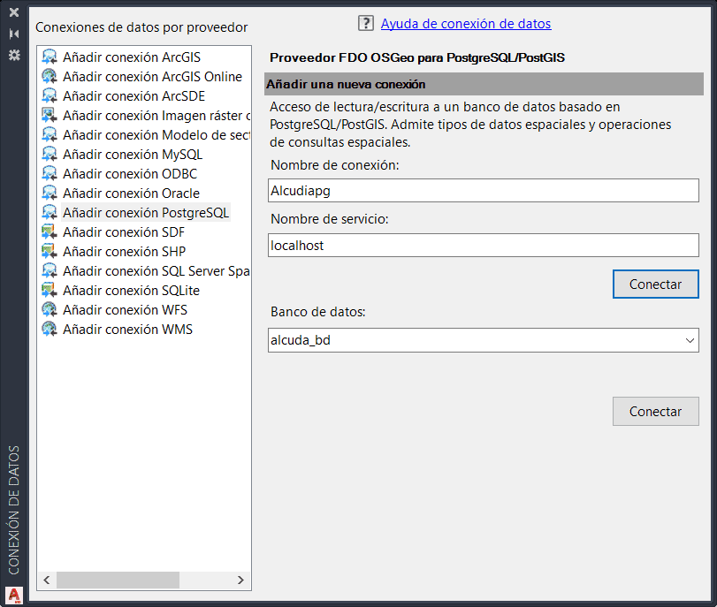The width and height of the screenshot is (717, 607).
Task: Click the ArcGIS connection icon
Action: 50,57
